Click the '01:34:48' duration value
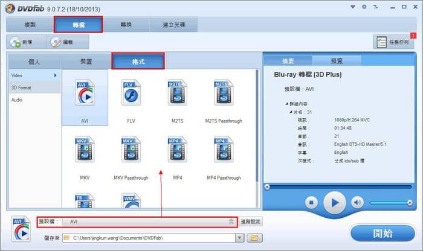 click(x=343, y=128)
